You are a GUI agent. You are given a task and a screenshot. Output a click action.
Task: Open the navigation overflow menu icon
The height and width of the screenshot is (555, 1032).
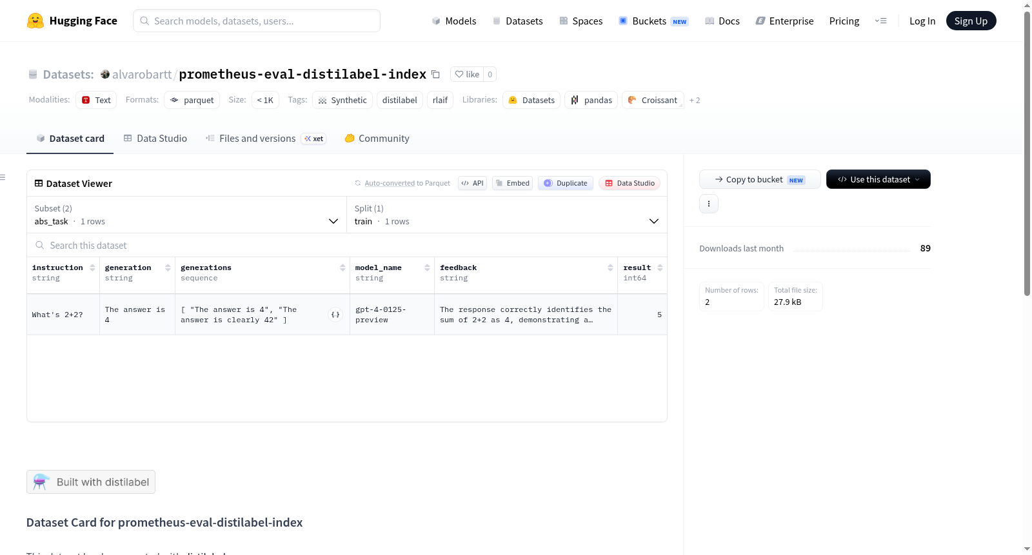880,21
